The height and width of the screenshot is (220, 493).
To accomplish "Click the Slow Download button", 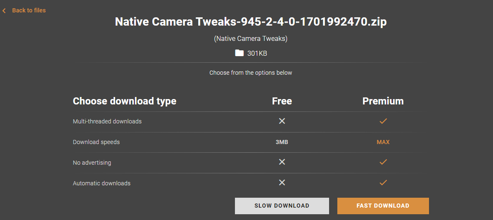I will tap(282, 206).
